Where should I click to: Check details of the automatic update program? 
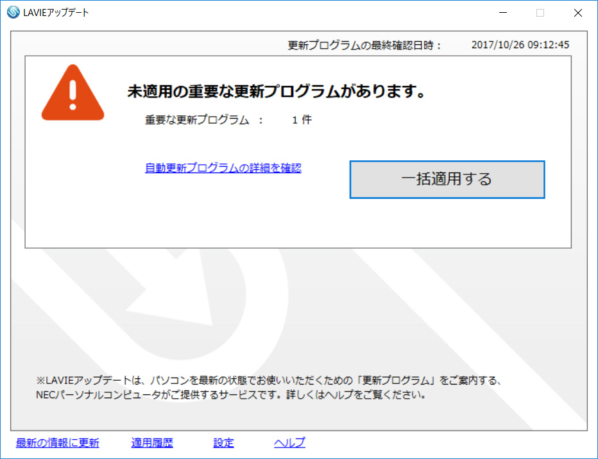pyautogui.click(x=222, y=167)
